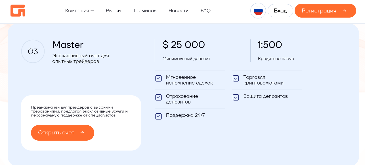Screen dimensions: 365x165
Task: Open the Russian flag language selector
Action: pos(258,11)
